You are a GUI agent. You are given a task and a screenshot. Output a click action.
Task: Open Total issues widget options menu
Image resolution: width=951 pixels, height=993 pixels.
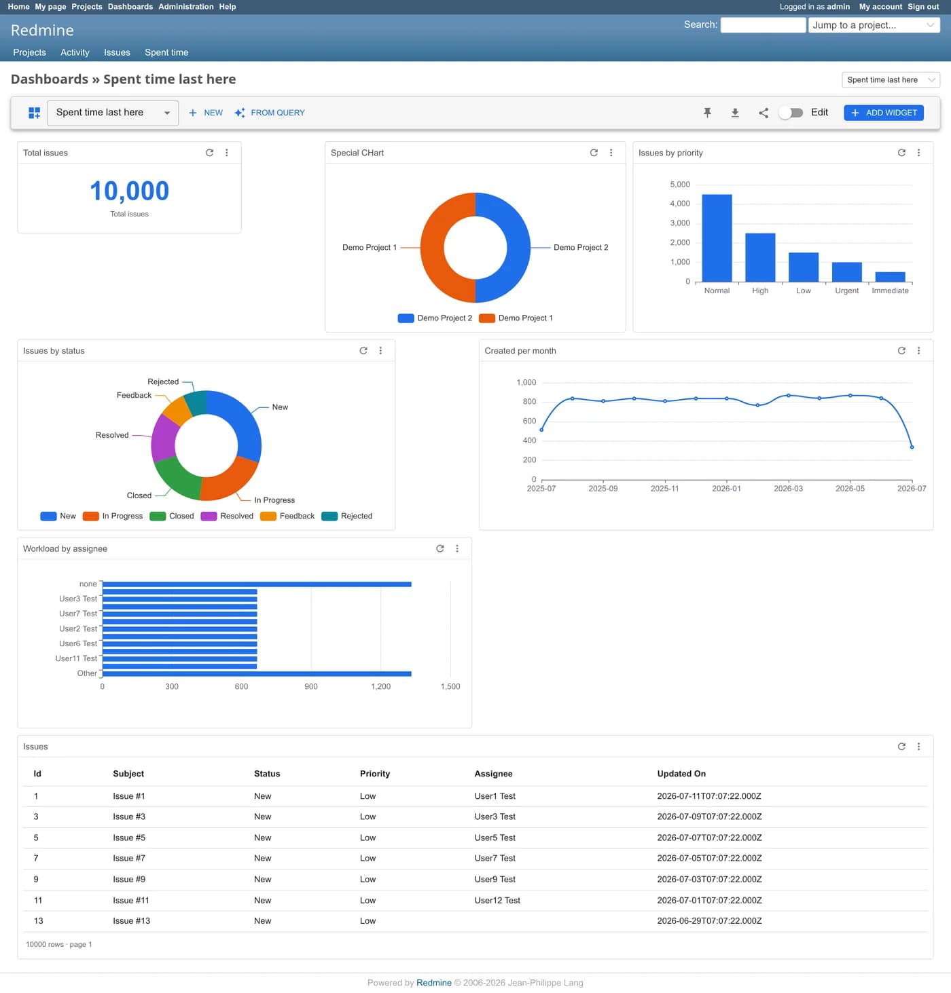pos(227,153)
